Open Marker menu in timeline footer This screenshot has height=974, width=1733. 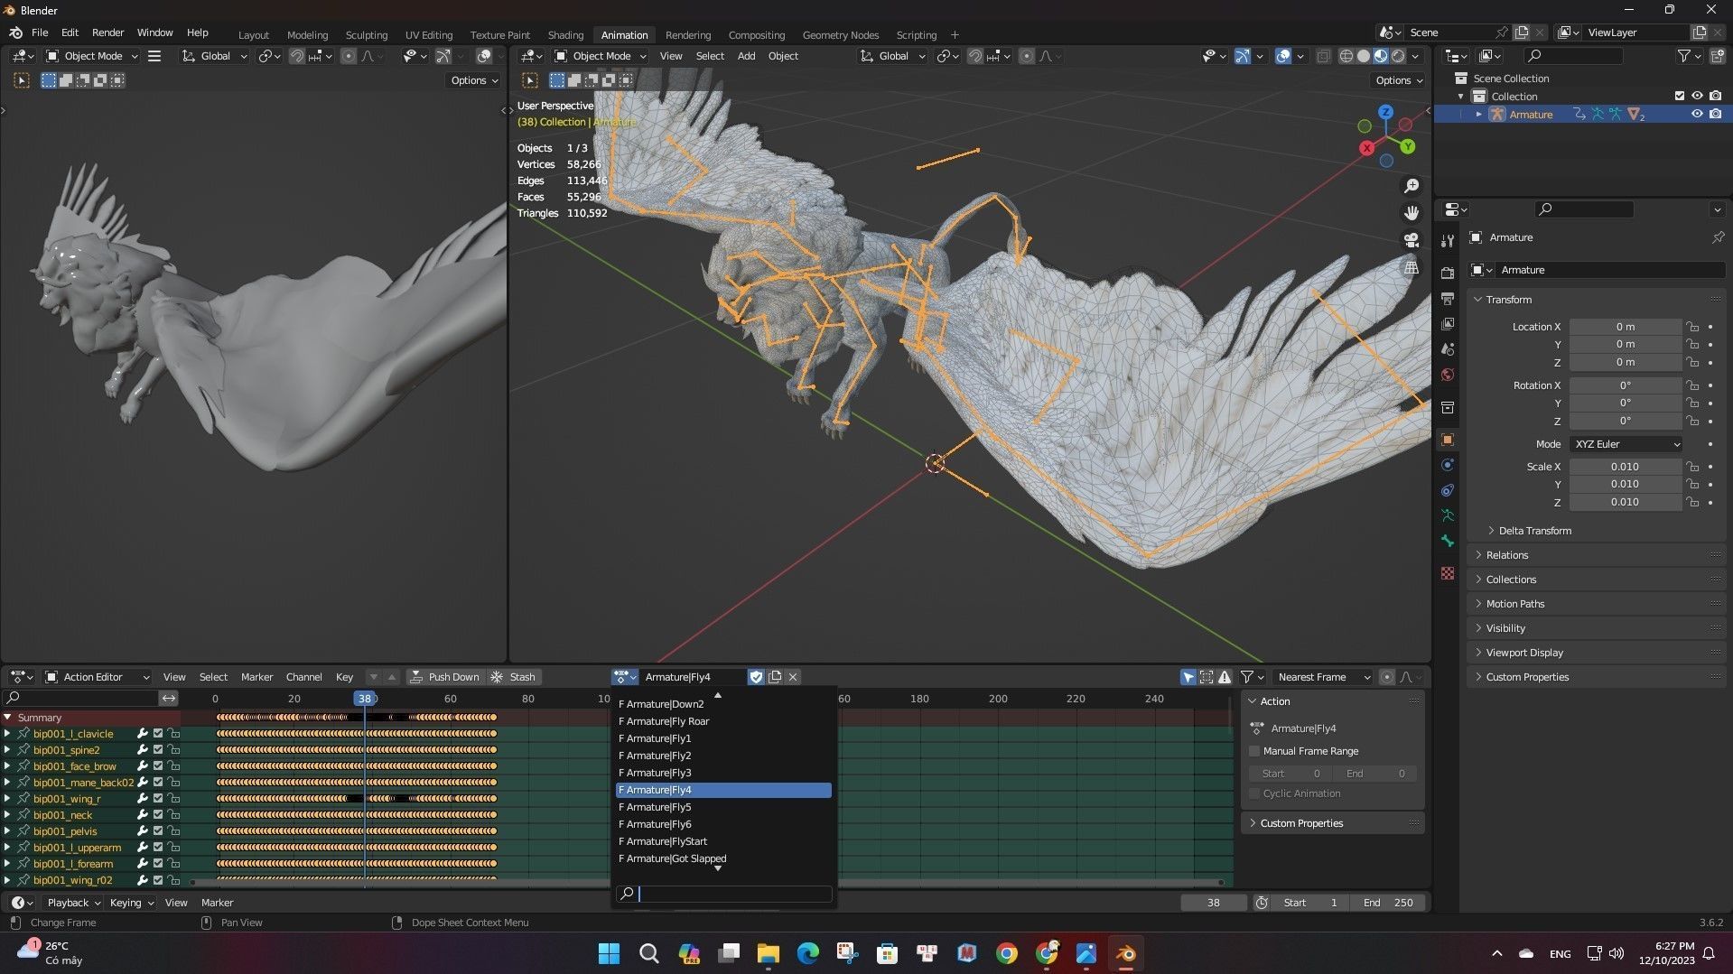[217, 903]
